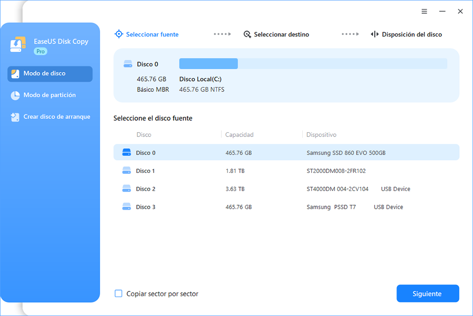Click 465.76 GB capacity in Disco 0 row
The width and height of the screenshot is (473, 316).
[238, 153]
